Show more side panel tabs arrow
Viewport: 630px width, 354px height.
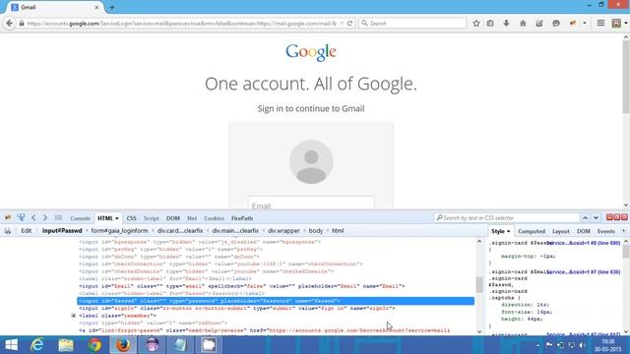point(623,231)
